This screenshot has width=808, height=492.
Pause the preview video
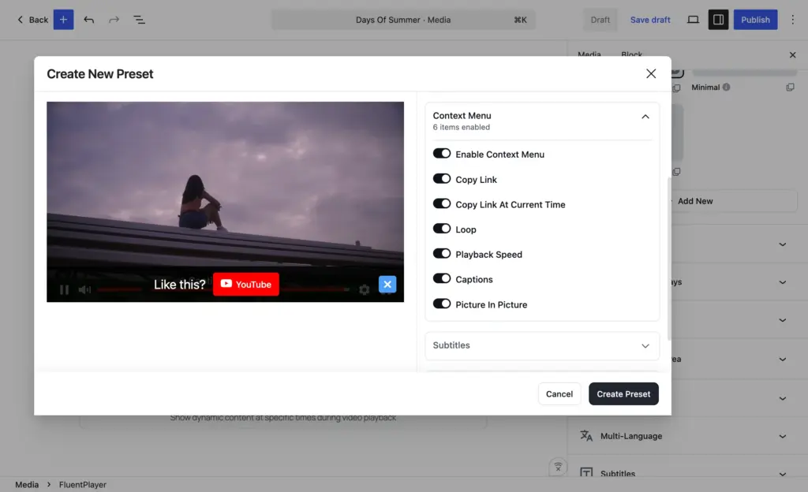pos(65,289)
